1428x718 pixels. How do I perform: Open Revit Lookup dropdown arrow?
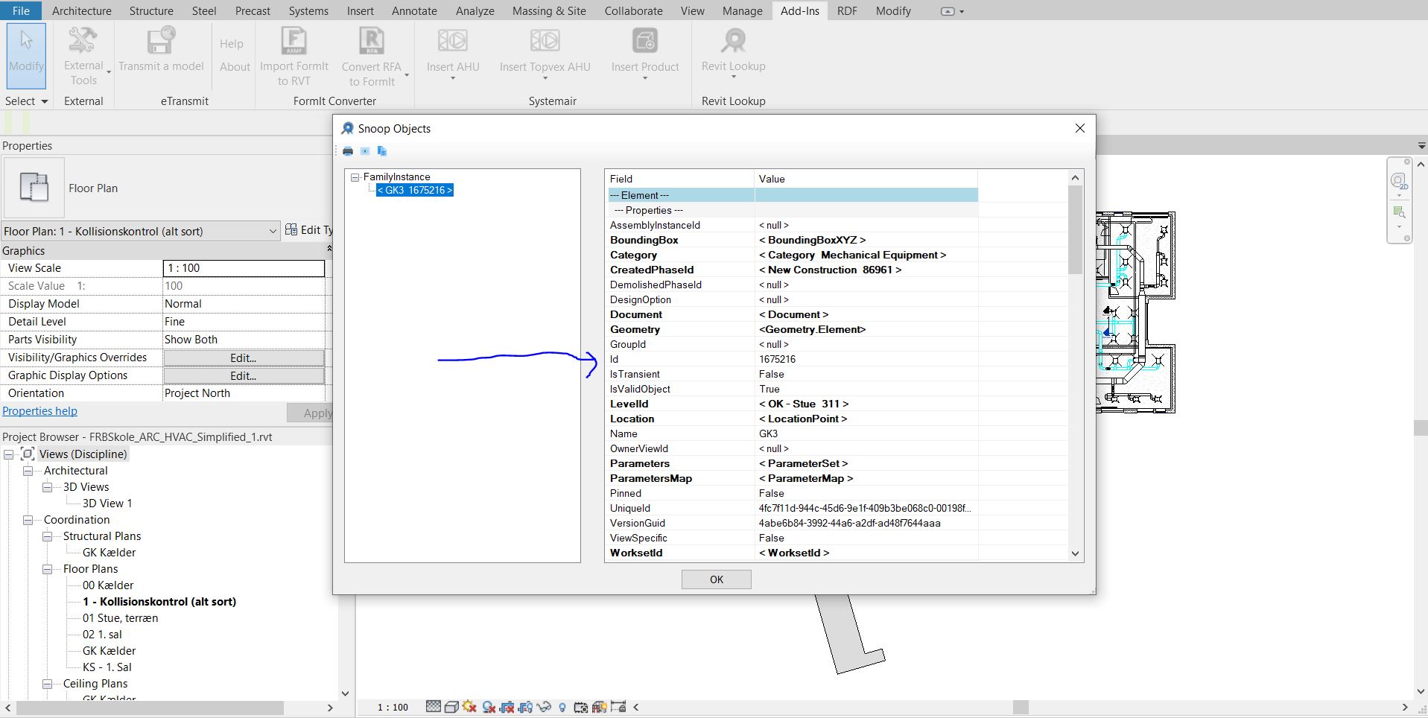coord(734,77)
